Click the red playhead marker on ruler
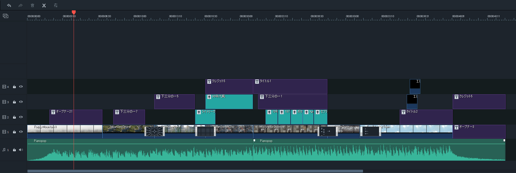This screenshot has height=173, width=516. (x=74, y=12)
